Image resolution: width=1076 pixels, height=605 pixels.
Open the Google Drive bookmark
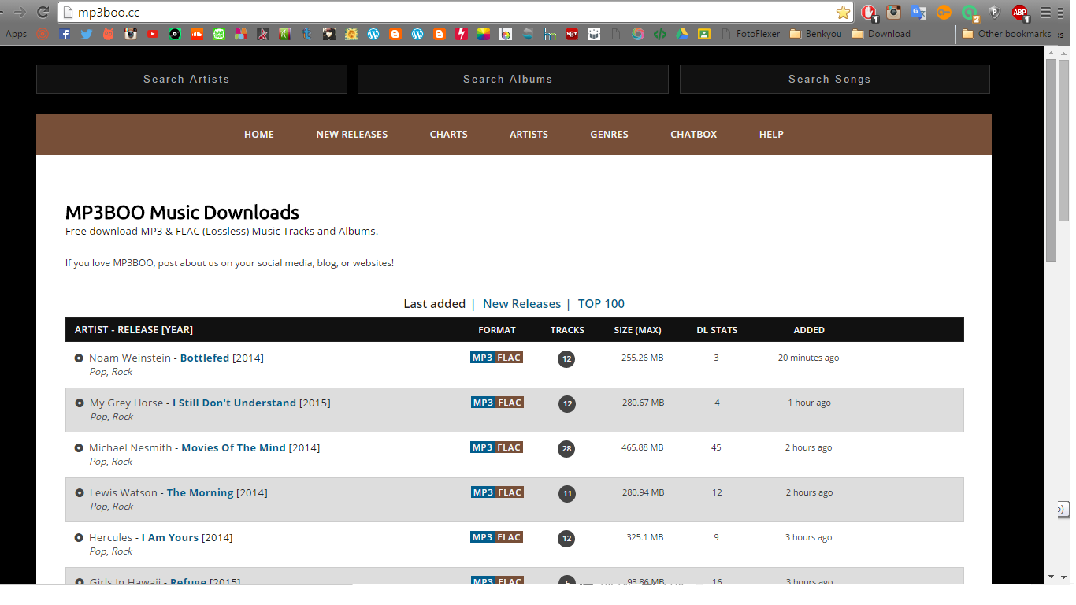[682, 34]
